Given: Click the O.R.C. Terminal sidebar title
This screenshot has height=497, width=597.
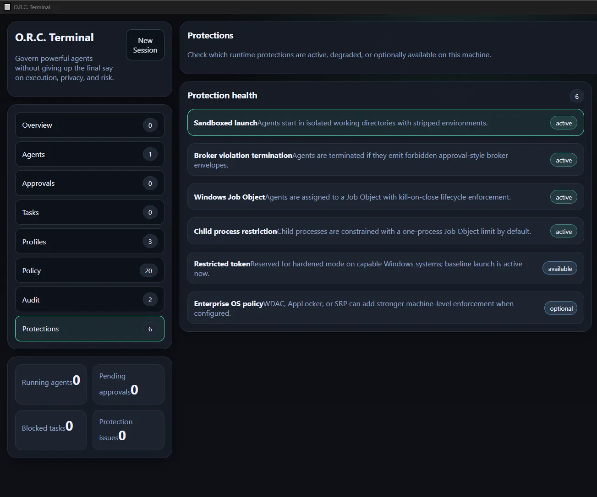Looking at the screenshot, I should 55,38.
